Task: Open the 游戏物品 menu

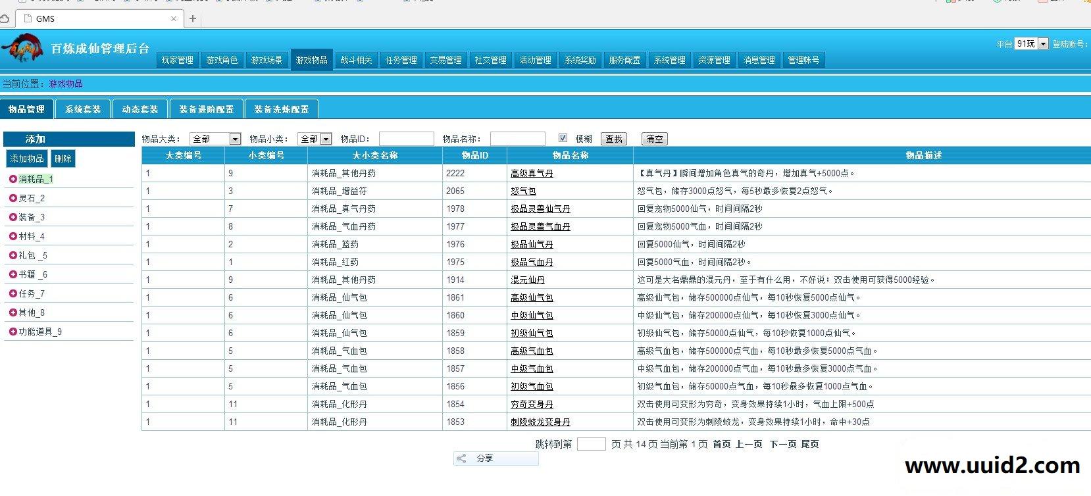Action: point(312,59)
